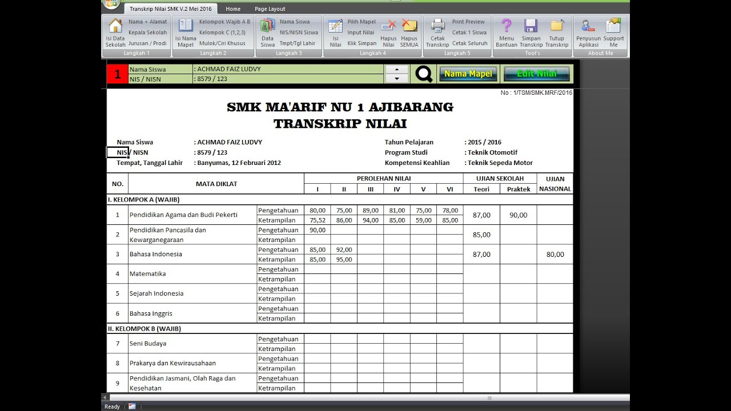
Task: Click Bahasa Indonesia Ujian Nasional 80,00 cell
Action: [x=555, y=255]
